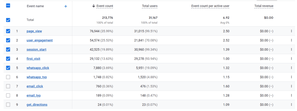Screen dimensions: 297x111
Task: Open the three-dot menu for get_directions row
Action: 291,105
